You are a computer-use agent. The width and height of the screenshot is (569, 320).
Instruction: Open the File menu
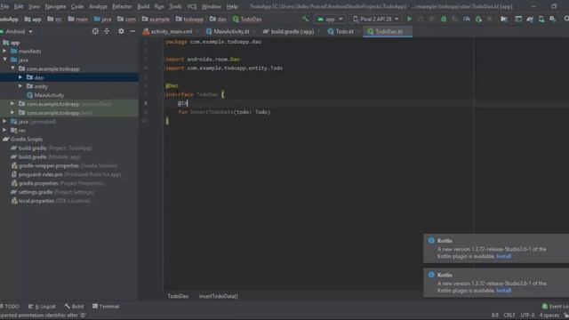point(4,6)
